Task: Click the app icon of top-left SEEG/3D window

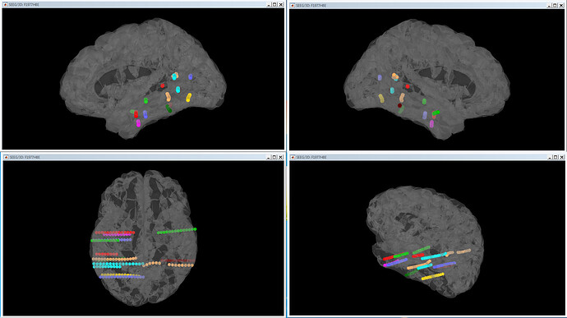Action: (x=6, y=5)
